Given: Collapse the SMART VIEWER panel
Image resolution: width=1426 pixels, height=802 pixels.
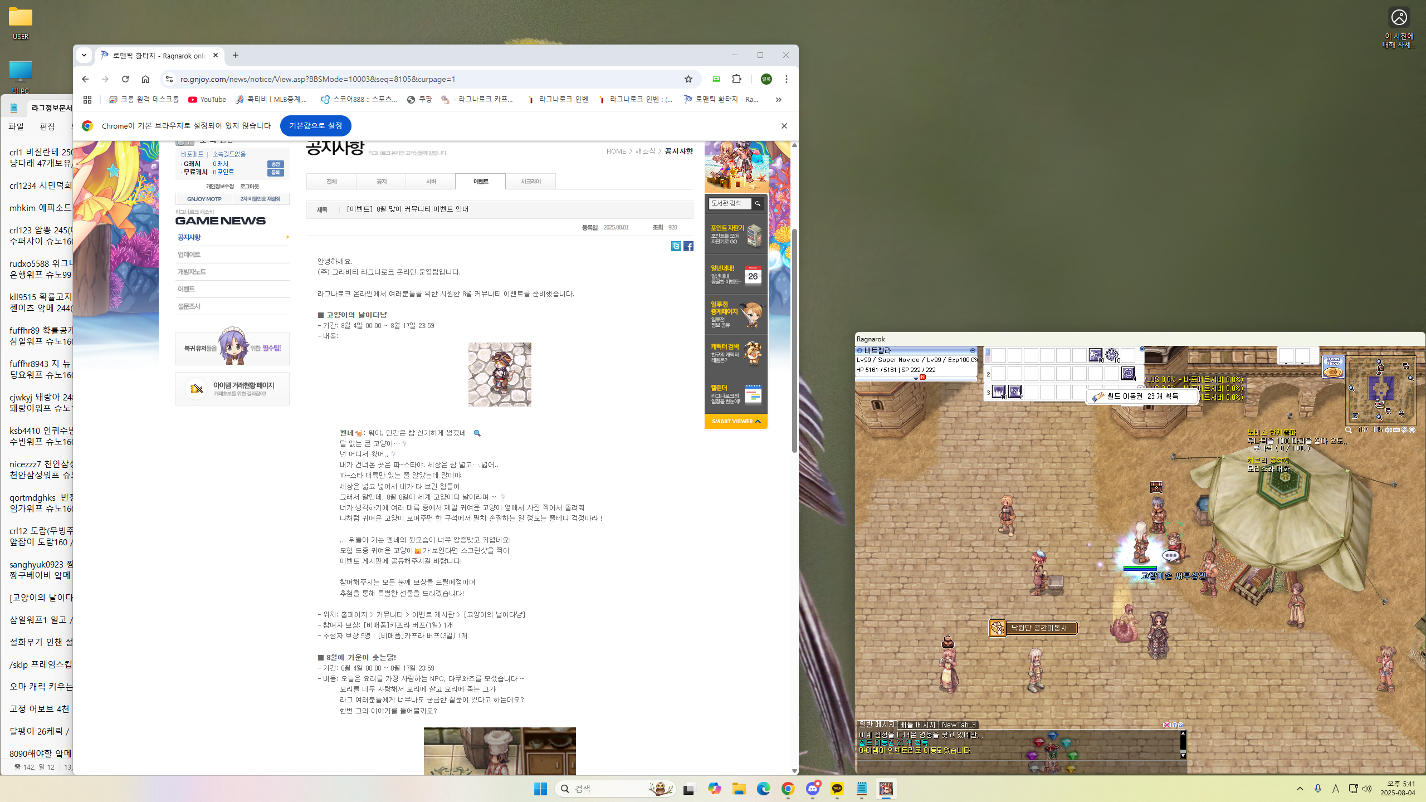Looking at the screenshot, I should pos(736,421).
